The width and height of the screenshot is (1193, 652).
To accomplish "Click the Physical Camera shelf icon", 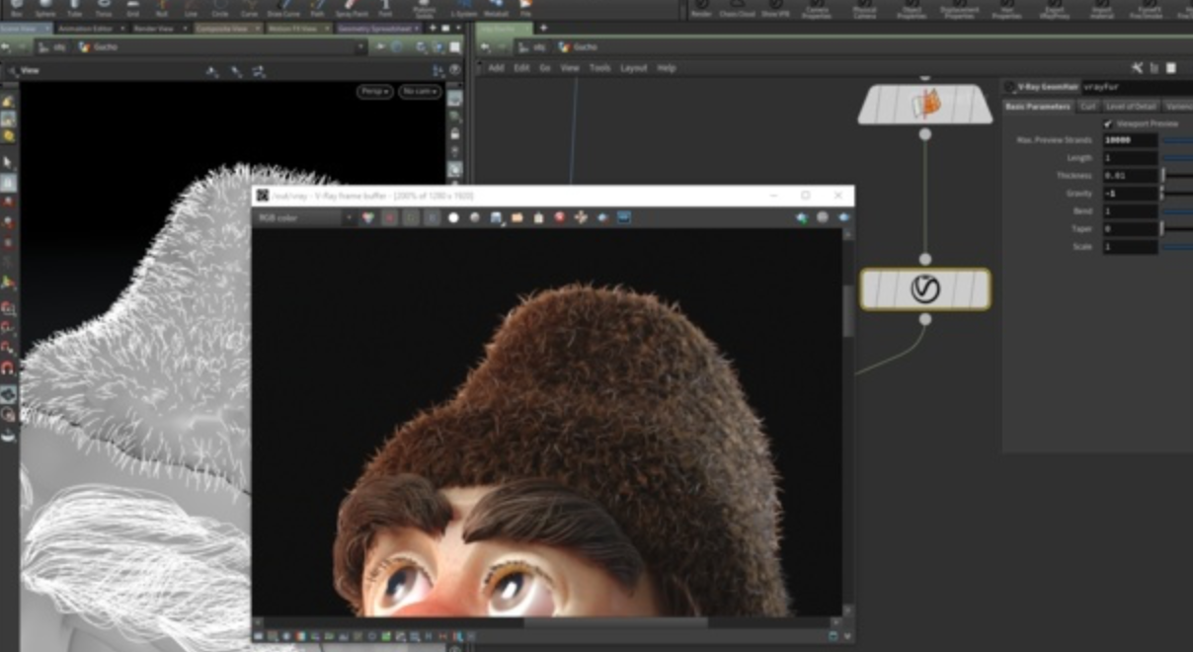I will (864, 9).
